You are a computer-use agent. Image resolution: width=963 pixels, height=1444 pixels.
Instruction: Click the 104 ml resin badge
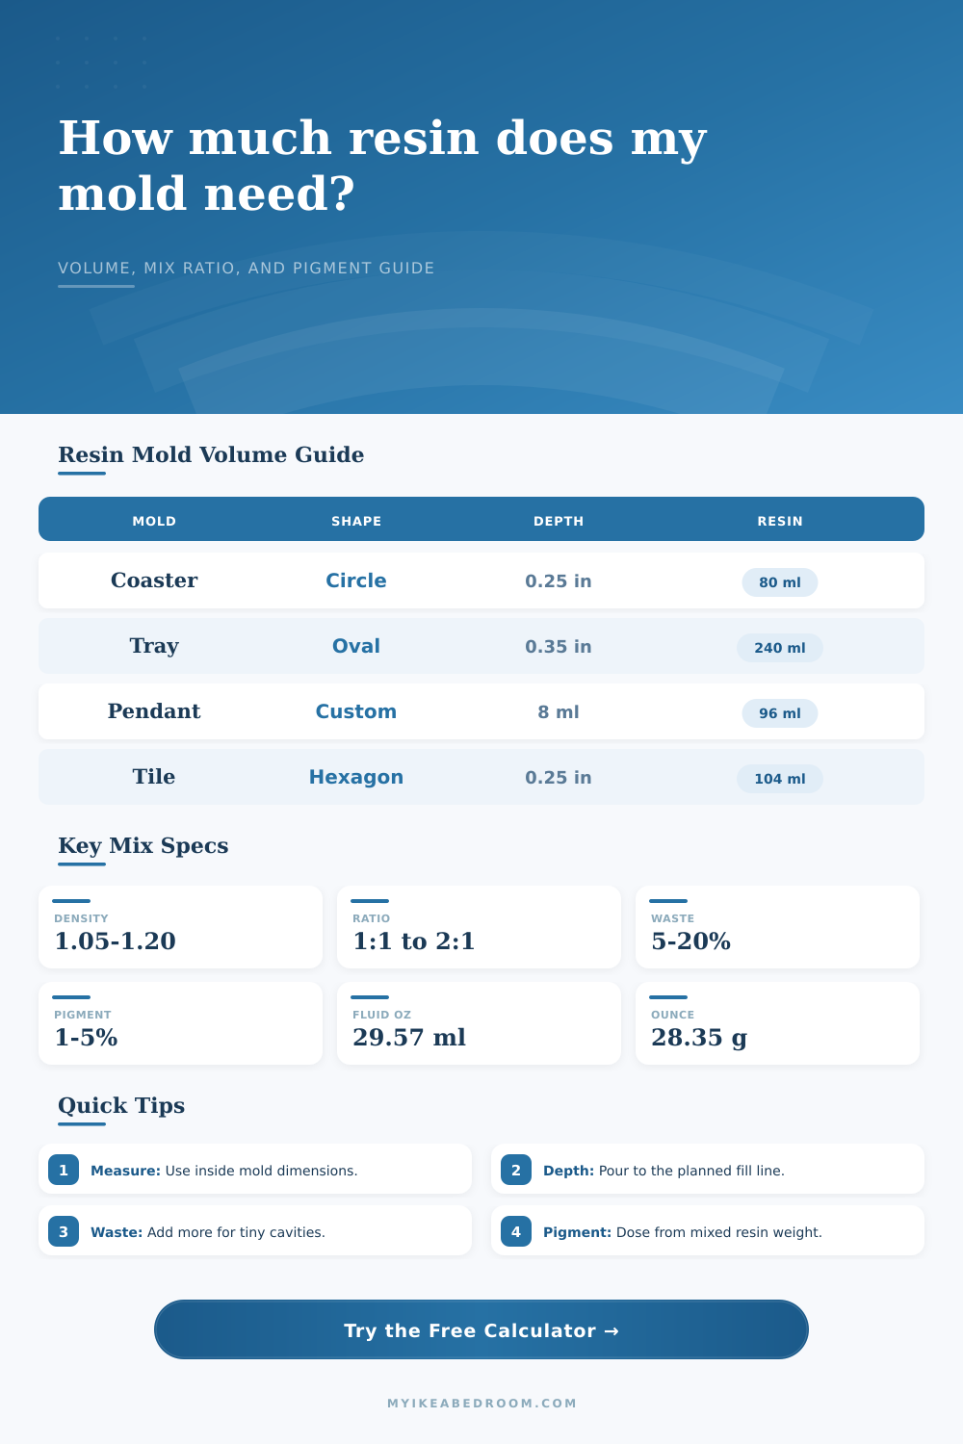tap(780, 779)
